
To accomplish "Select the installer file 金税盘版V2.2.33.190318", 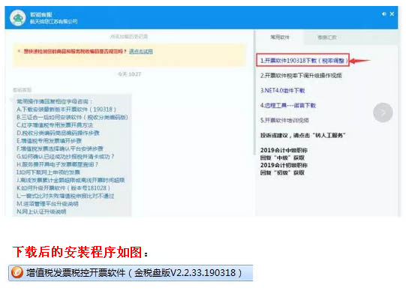I will (131, 273).
